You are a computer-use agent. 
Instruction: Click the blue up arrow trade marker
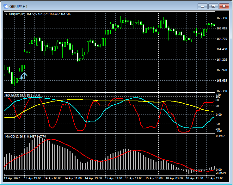tap(24, 75)
